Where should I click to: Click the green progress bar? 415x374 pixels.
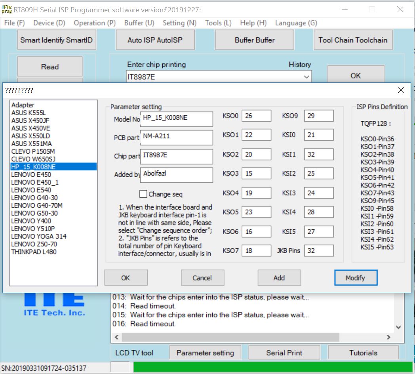273,367
